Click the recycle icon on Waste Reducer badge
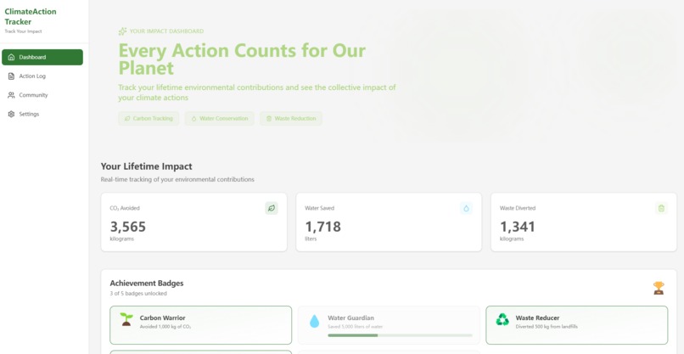The image size is (684, 354). [502, 319]
